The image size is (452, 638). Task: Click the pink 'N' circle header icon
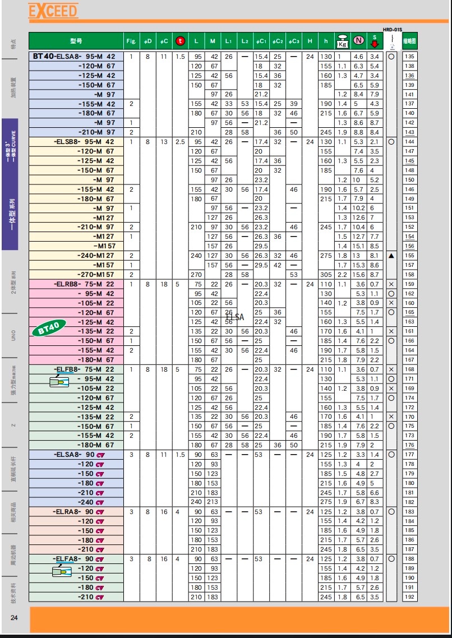click(x=358, y=40)
